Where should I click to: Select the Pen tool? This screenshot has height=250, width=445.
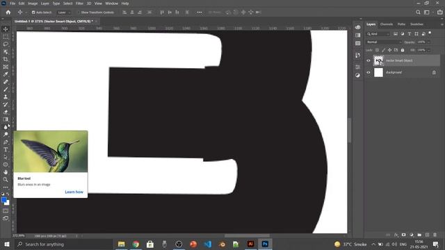[x=6, y=142]
